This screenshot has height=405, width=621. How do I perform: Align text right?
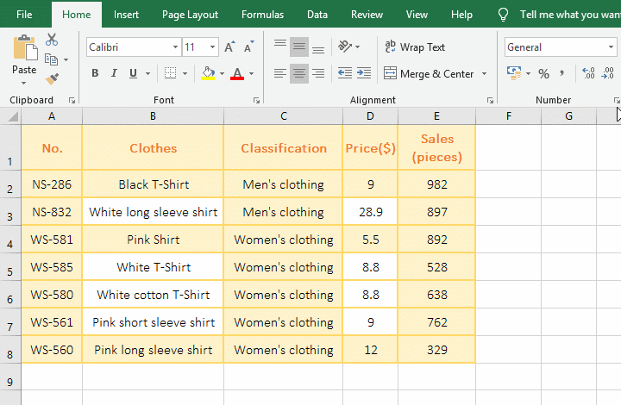(x=318, y=73)
